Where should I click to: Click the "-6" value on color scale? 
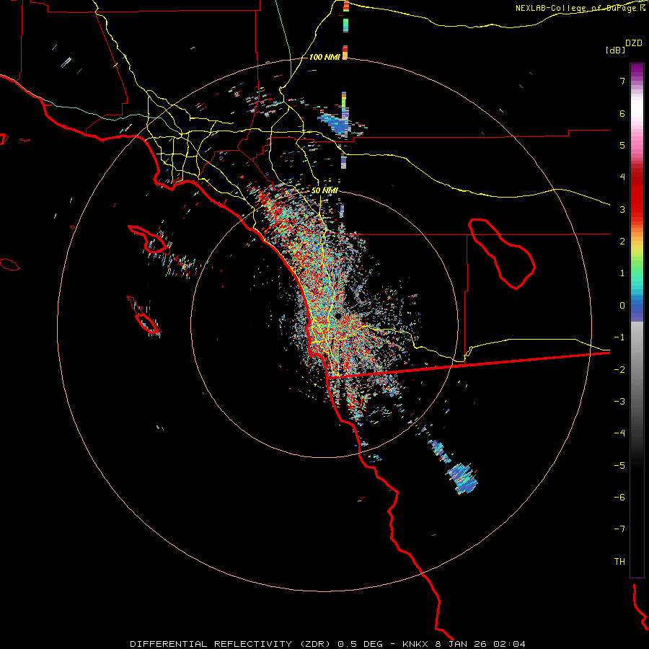[x=619, y=498]
